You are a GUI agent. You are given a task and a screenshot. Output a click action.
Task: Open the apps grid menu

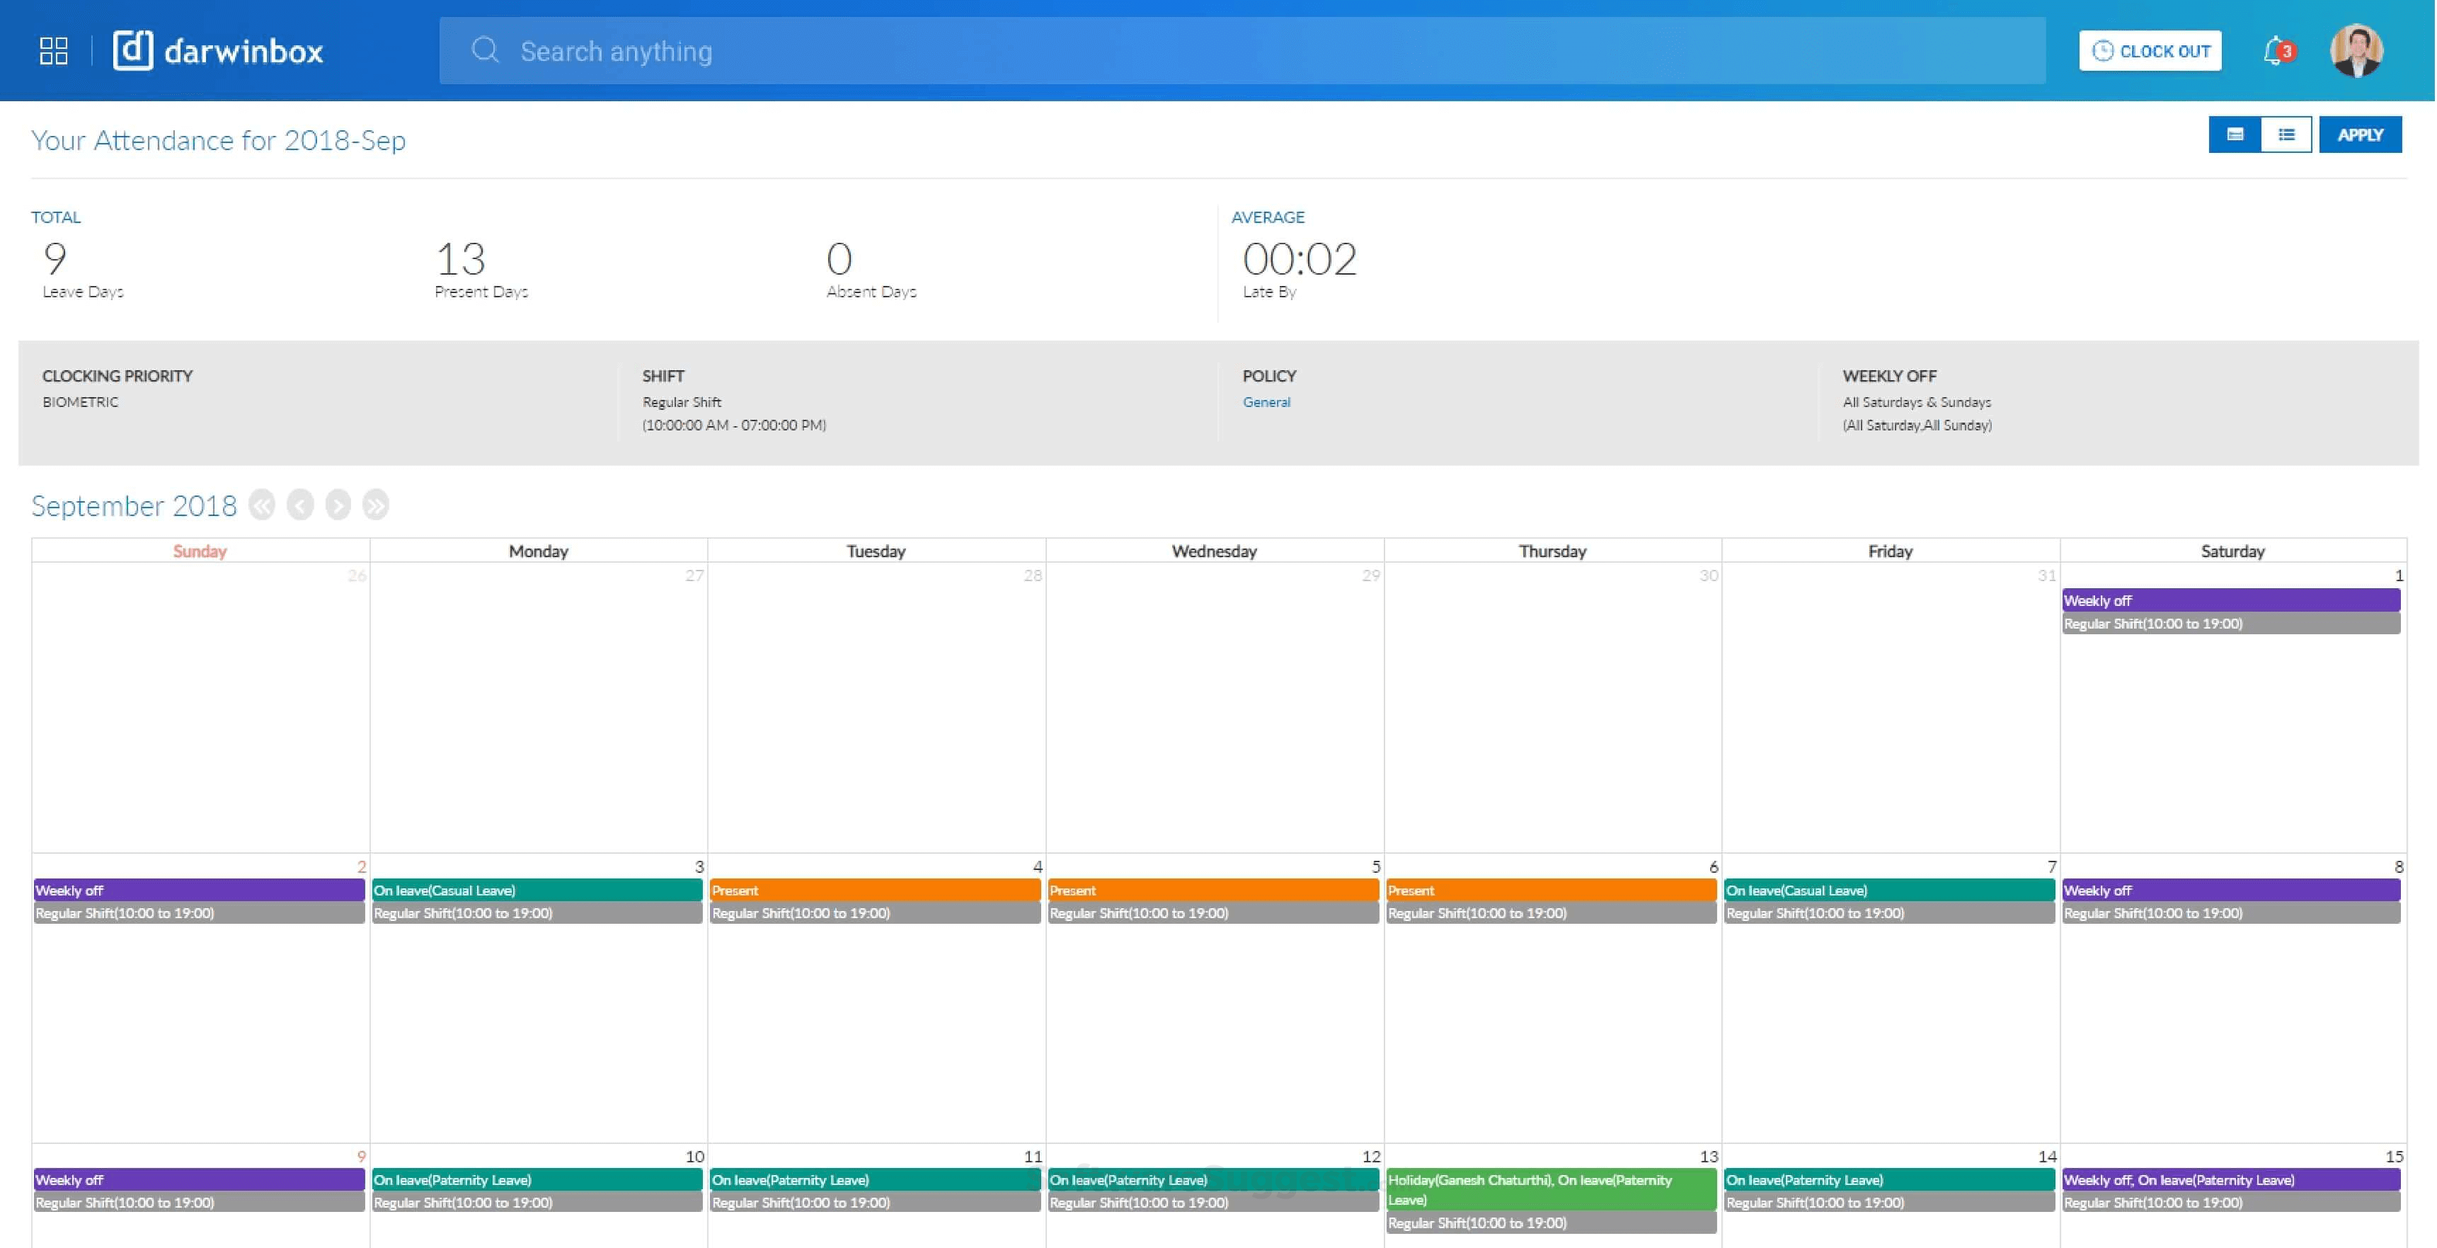[x=53, y=50]
